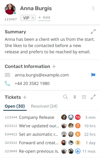Add new Contact Information entry
Viewport: 100px width, 158px height.
click(54, 67)
